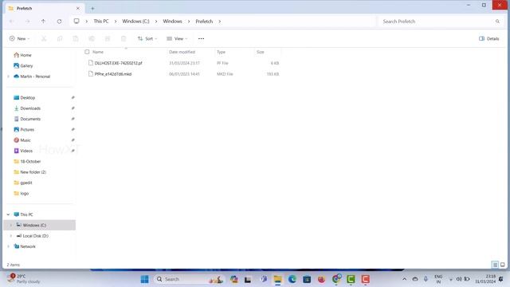Expand the Martin - Personal OneDrive node

click(8, 77)
